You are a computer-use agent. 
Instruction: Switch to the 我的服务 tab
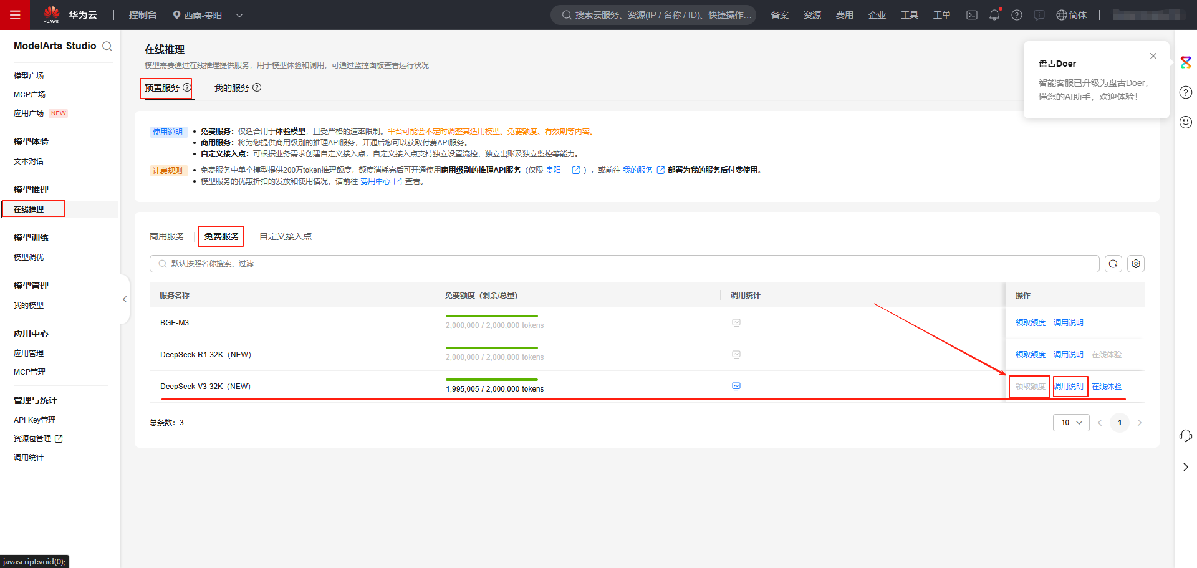pos(231,88)
